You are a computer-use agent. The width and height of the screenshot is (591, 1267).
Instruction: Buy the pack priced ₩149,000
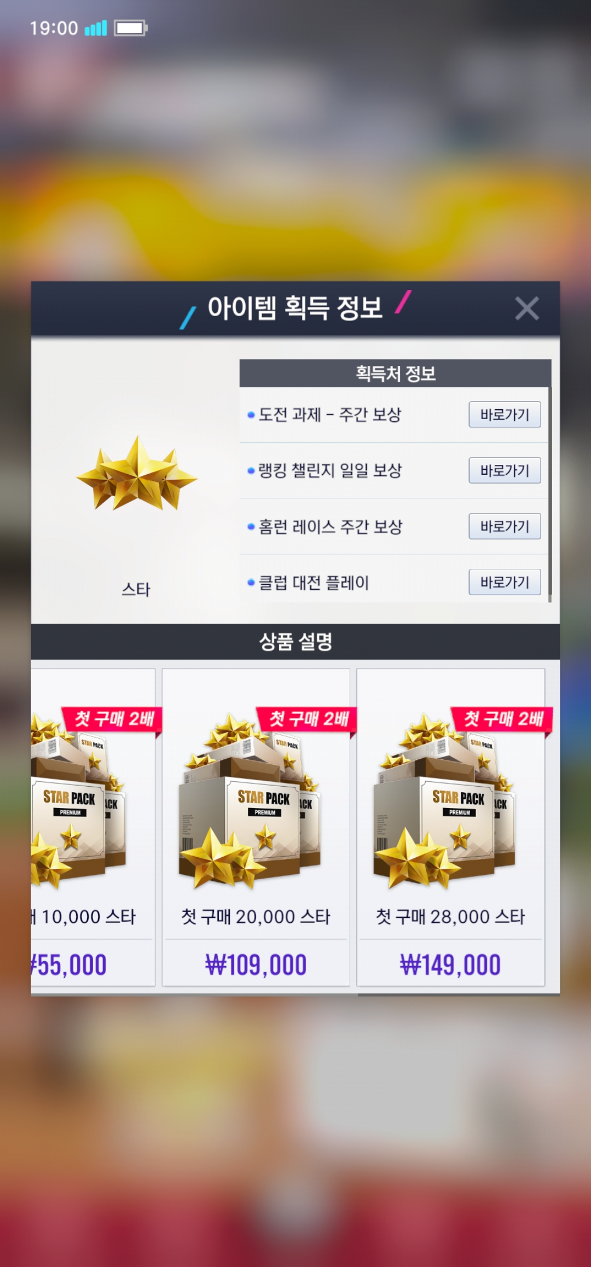[x=450, y=964]
